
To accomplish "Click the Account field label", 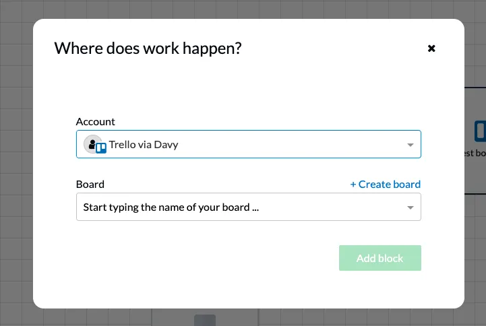I will tap(95, 122).
